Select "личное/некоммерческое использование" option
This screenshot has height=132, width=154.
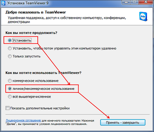[10, 89]
